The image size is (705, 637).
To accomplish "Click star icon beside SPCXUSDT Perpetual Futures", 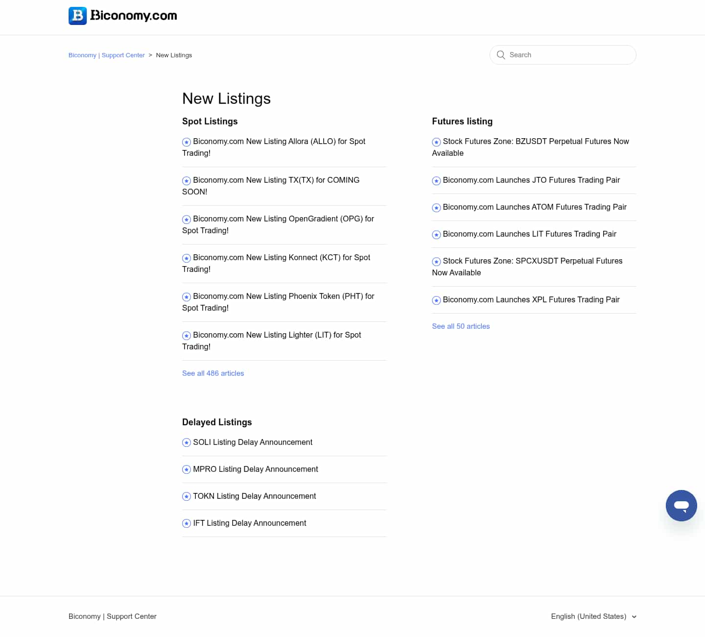I will tap(436, 262).
